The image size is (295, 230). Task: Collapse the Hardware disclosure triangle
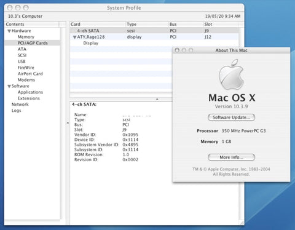9,31
